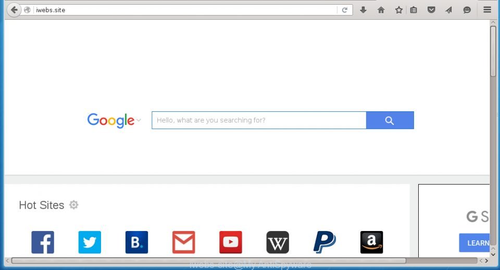The height and width of the screenshot is (270, 500).
Task: Open the Facebook hot site icon
Action: tap(43, 242)
